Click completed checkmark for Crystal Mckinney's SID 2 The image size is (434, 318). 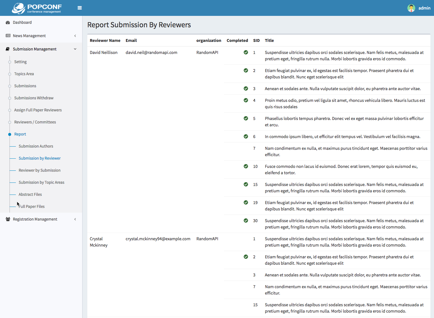246,257
